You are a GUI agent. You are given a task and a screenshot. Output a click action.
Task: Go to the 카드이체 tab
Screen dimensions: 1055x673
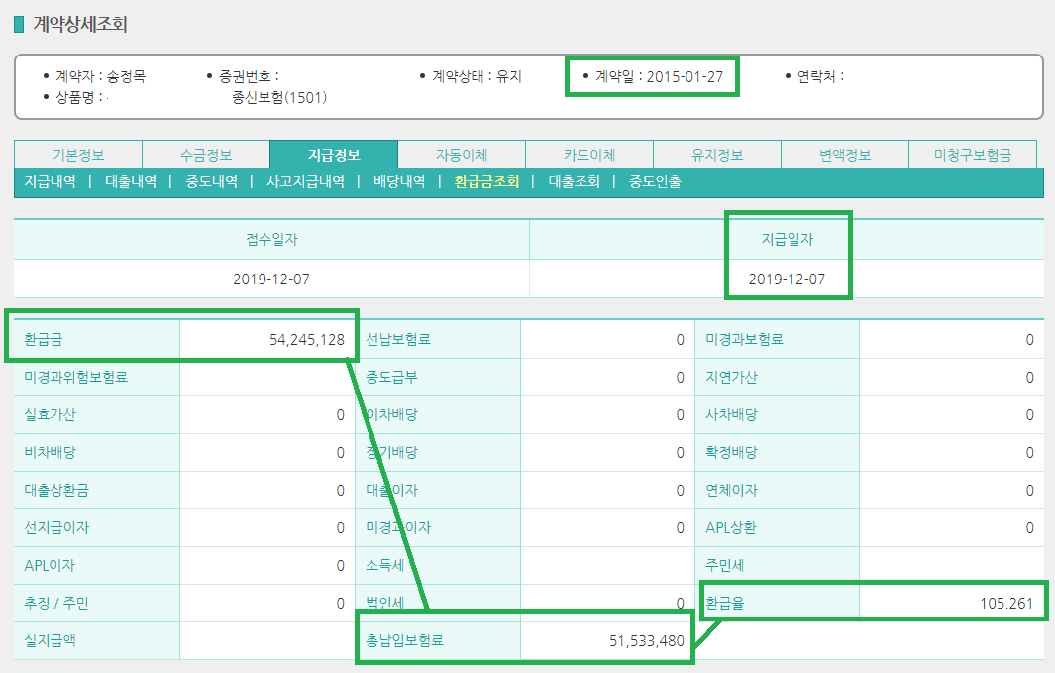pos(589,155)
